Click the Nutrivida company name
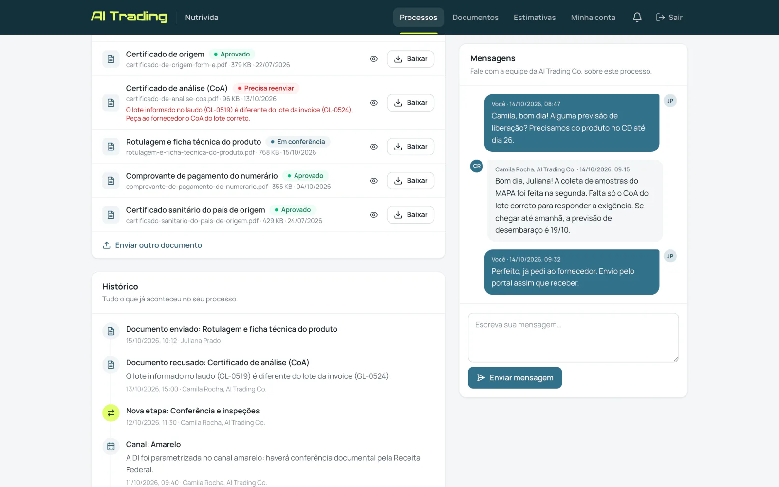 pos(202,18)
